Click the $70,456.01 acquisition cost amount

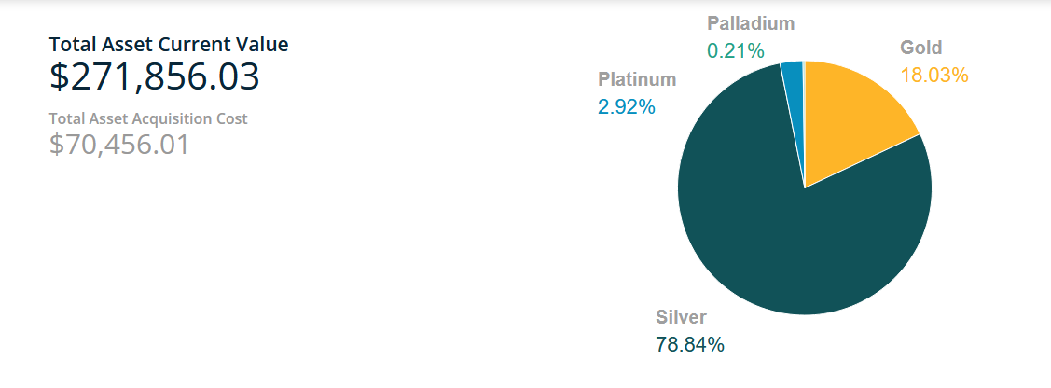[119, 144]
